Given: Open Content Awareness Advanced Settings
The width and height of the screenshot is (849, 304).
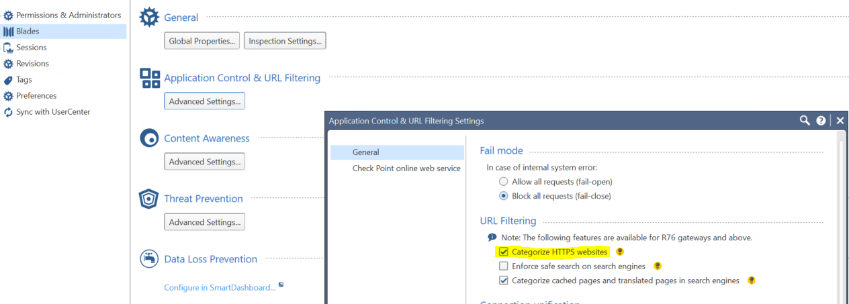Looking at the screenshot, I should (x=205, y=162).
